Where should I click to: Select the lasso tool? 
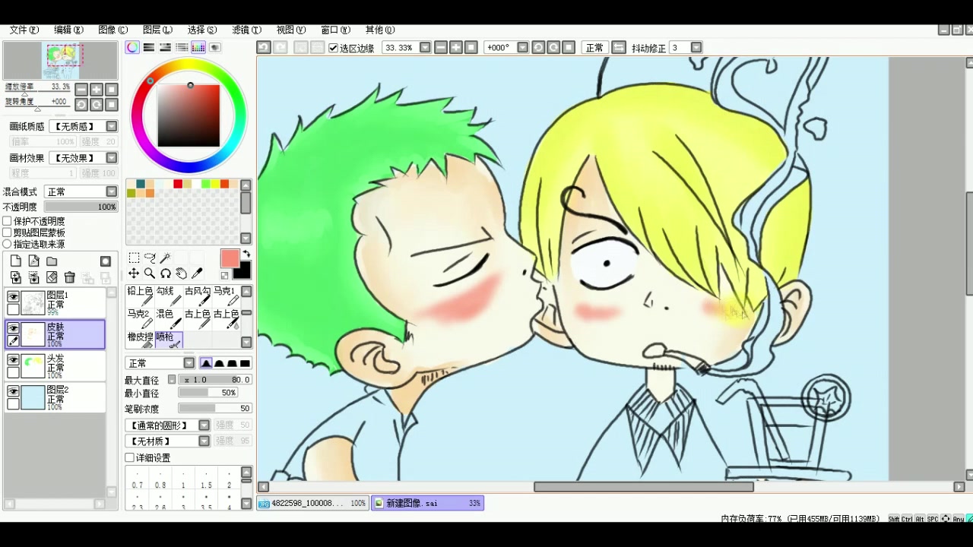150,258
